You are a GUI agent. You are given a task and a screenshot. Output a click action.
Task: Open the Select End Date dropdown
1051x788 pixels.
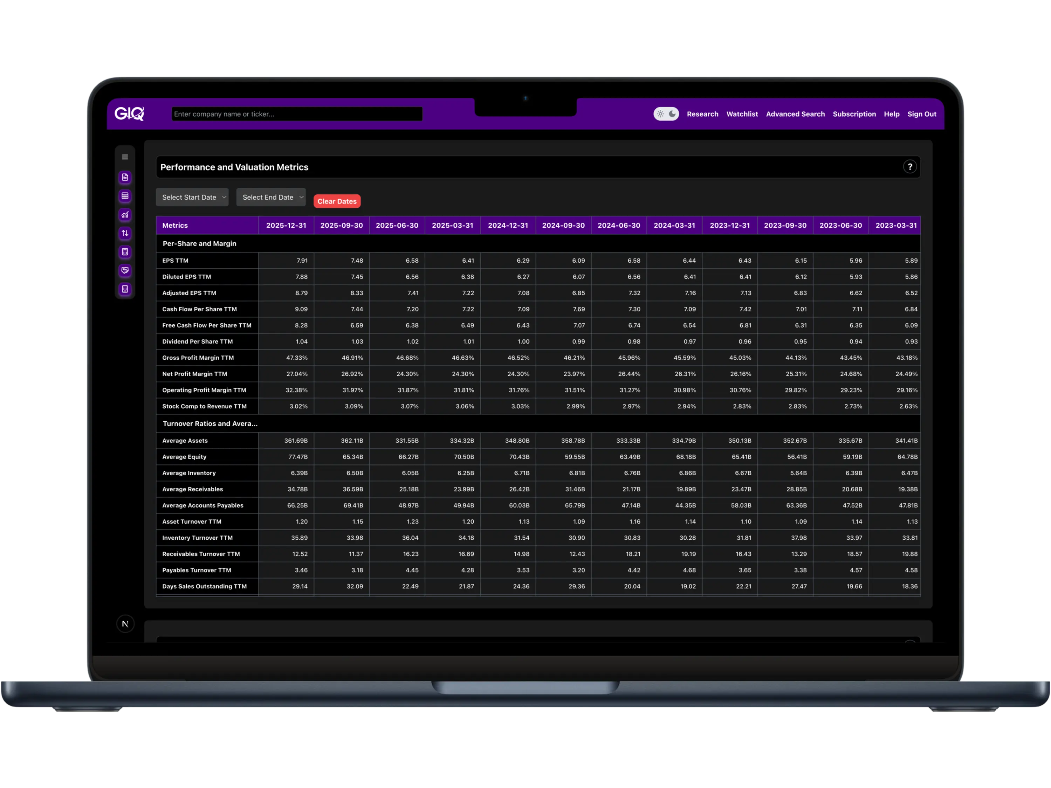(271, 197)
